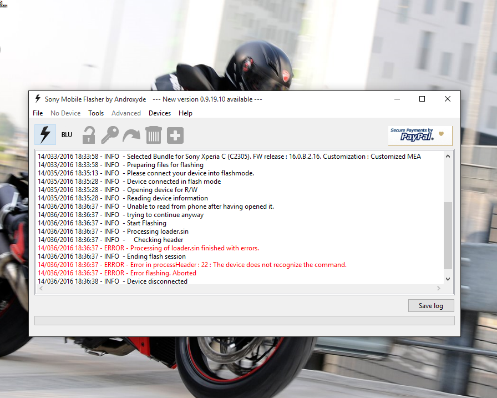Click 'New version 0.9.19.10 available' title text
497x398 pixels.
[x=207, y=99]
